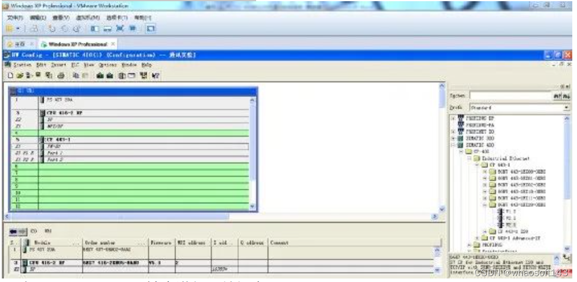
Task: Click the New station toolbar icon
Action: click(x=11, y=76)
